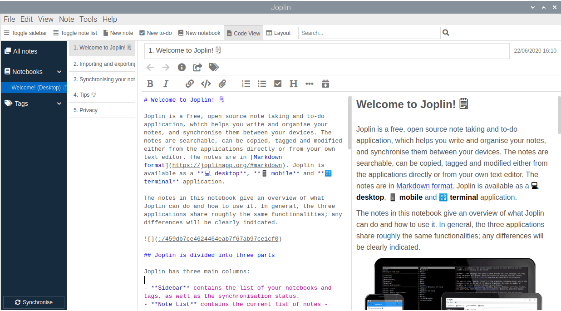Insert date time with calendar icon
The height and width of the screenshot is (311, 561).
click(325, 84)
